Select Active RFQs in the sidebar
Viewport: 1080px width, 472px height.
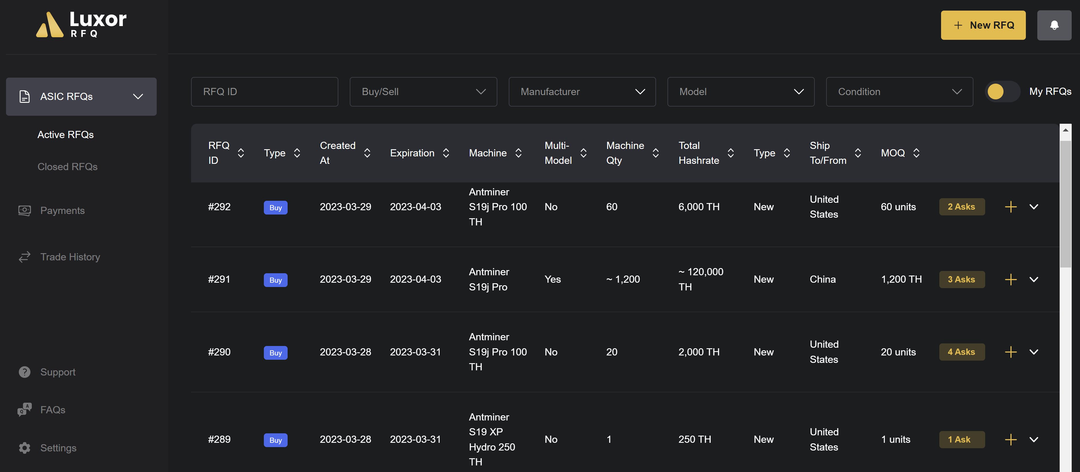[x=65, y=135]
